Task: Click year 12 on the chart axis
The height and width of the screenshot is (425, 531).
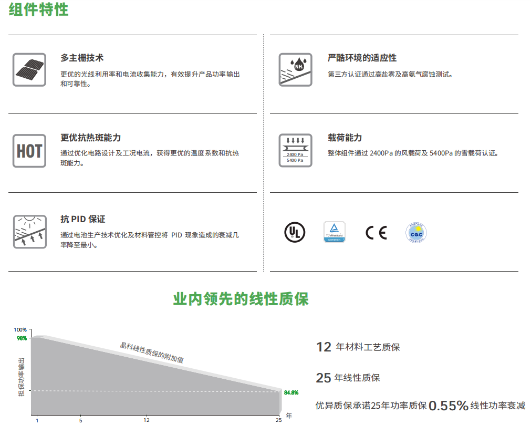Action: click(x=147, y=420)
